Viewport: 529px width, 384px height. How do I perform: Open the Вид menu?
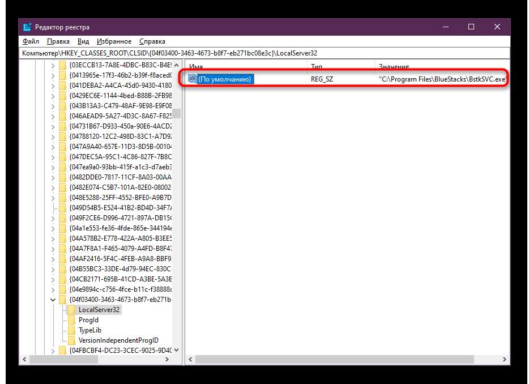pos(83,41)
